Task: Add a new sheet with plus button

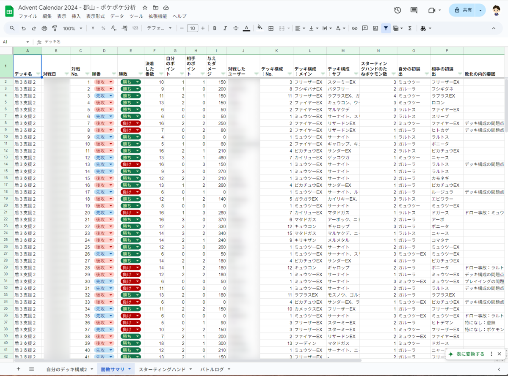Action: [18, 369]
